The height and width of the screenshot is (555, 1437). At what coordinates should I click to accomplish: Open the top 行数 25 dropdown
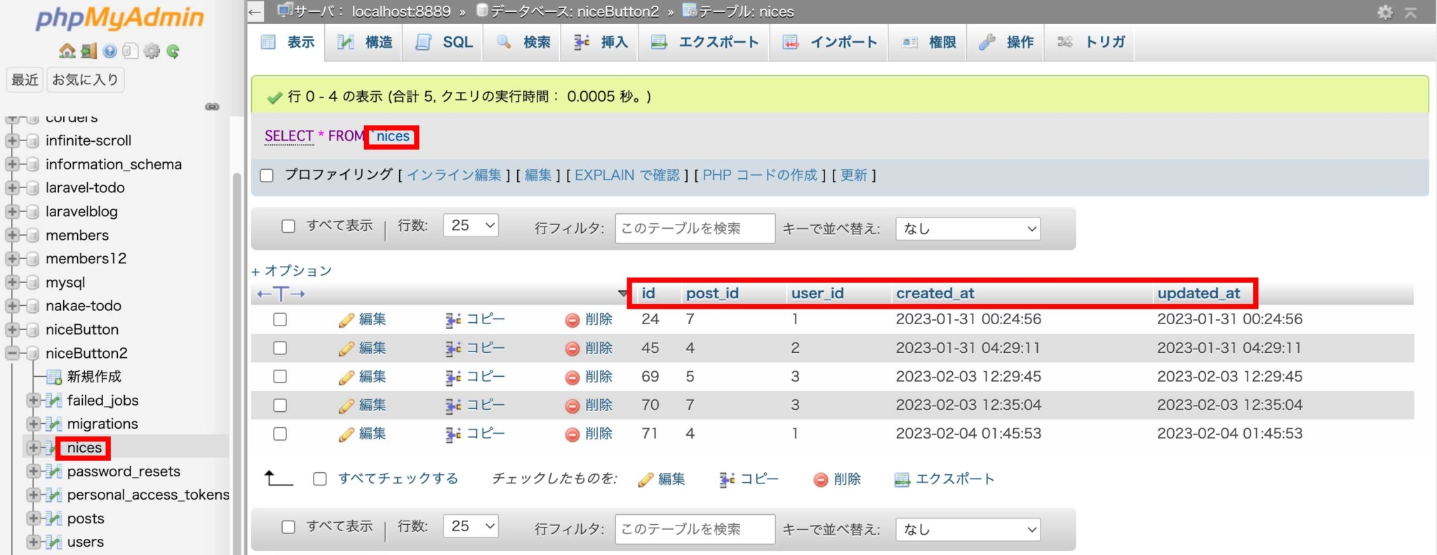[471, 225]
